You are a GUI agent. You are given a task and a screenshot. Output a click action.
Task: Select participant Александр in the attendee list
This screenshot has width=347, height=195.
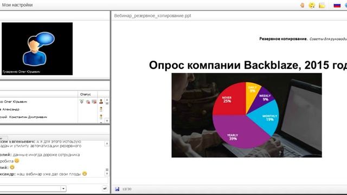click(10, 109)
